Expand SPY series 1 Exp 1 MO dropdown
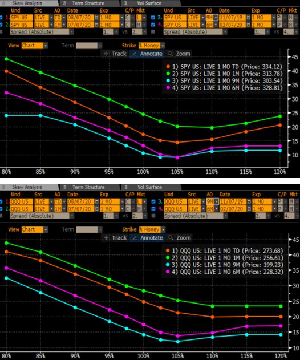Image resolution: width=300 pixels, height=360 pixels. pos(122,18)
